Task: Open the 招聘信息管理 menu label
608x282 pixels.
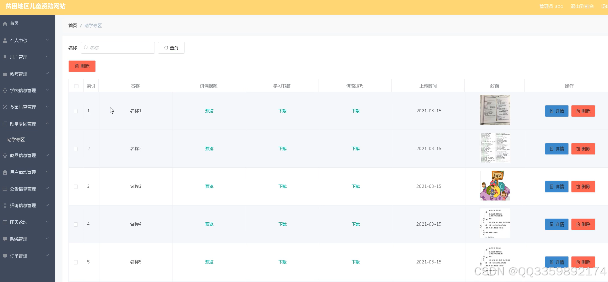Action: [23, 205]
